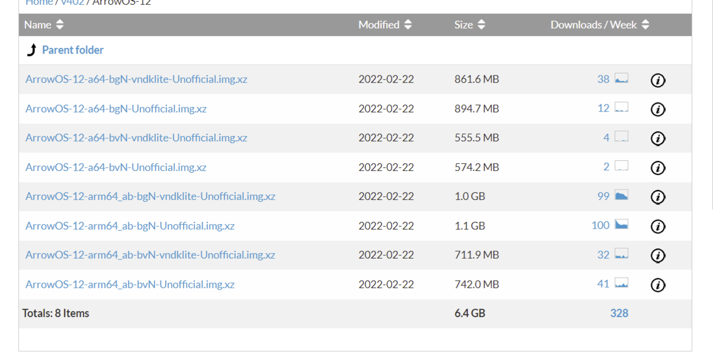Open download stats chart for 38 downloads row
Image resolution: width=713 pixels, height=352 pixels.
pyautogui.click(x=621, y=78)
